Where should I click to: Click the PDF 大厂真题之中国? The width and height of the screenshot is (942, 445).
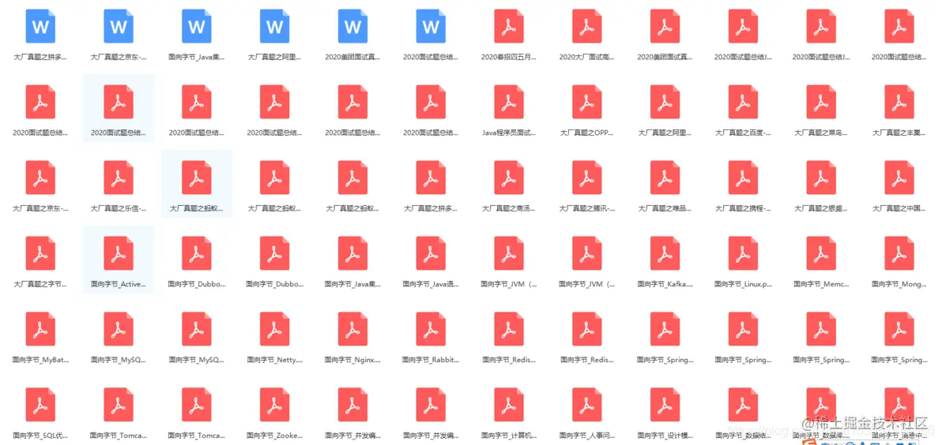coord(899,178)
